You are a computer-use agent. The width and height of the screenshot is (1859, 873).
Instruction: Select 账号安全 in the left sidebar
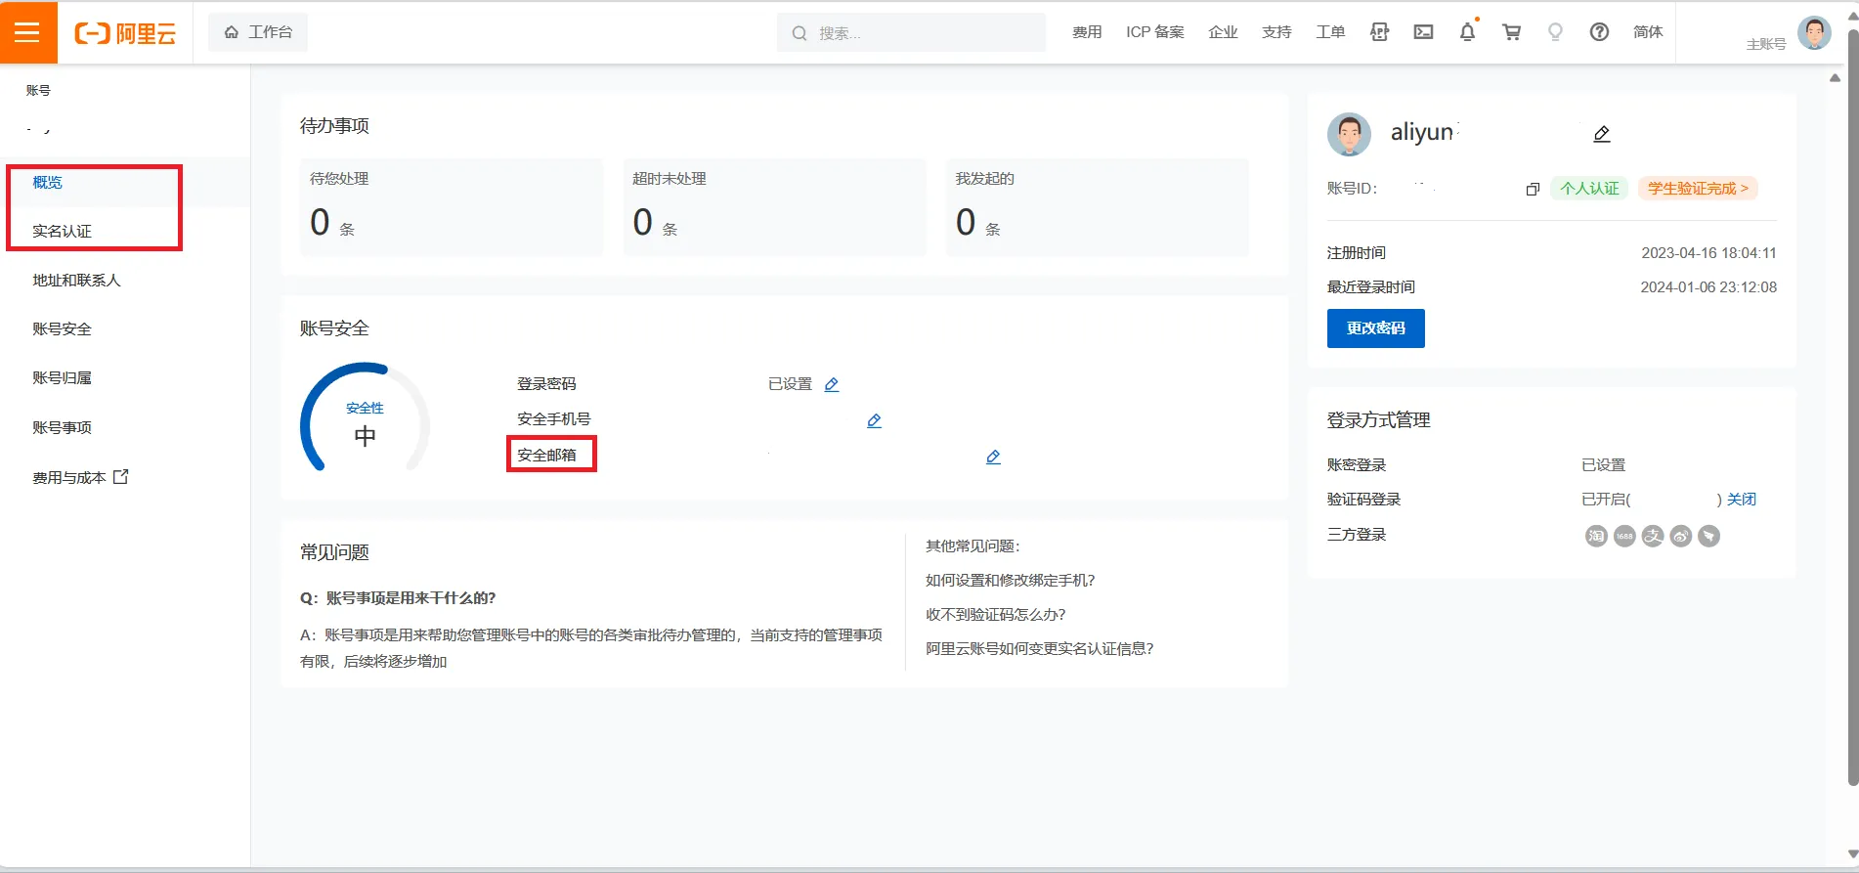coord(62,329)
